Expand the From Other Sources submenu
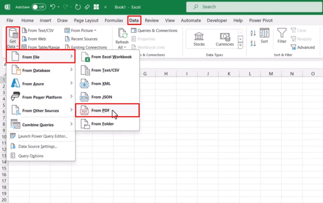 tap(41, 110)
